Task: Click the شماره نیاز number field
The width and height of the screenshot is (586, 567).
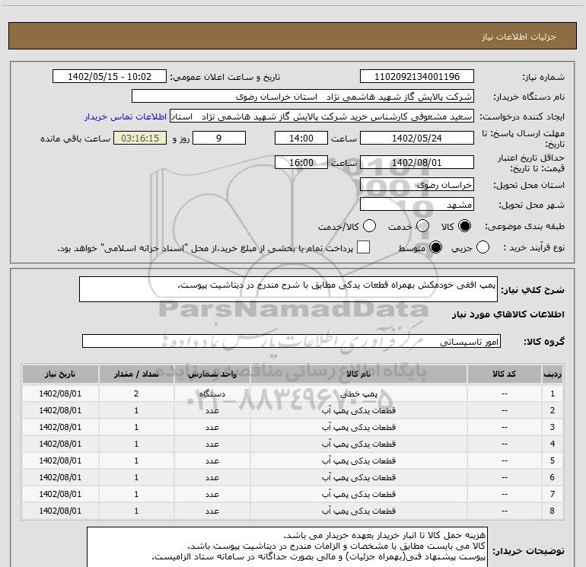Action: coord(416,77)
